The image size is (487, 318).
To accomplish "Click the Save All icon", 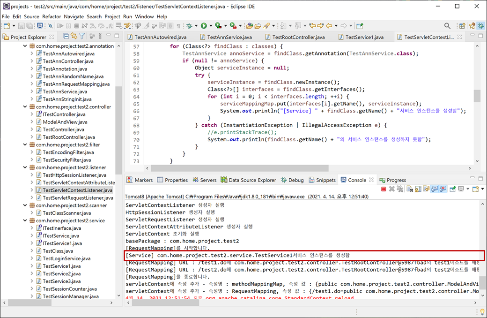I will (30, 26).
